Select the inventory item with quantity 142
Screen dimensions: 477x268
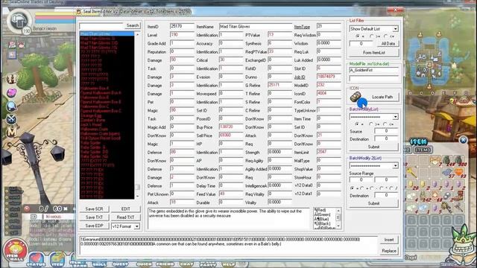point(423,197)
